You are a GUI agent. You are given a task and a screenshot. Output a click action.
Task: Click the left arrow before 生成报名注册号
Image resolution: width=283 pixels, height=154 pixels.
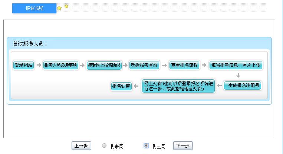(x=219, y=86)
